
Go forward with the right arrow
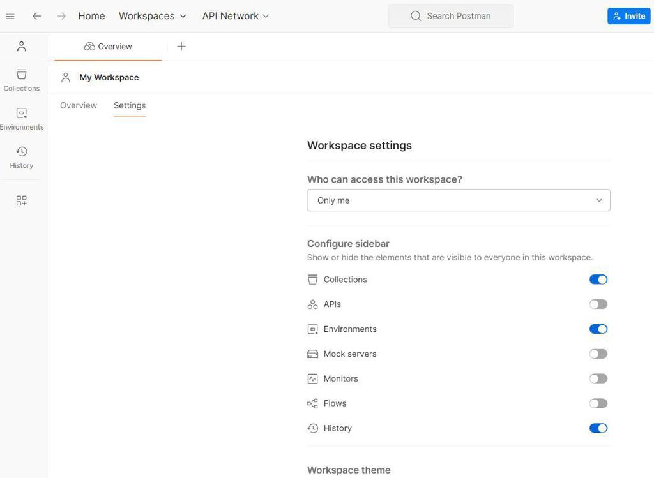pos(61,16)
